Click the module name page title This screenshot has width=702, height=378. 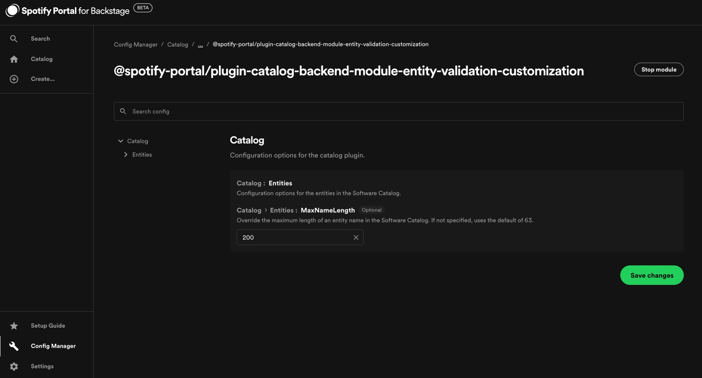point(349,71)
